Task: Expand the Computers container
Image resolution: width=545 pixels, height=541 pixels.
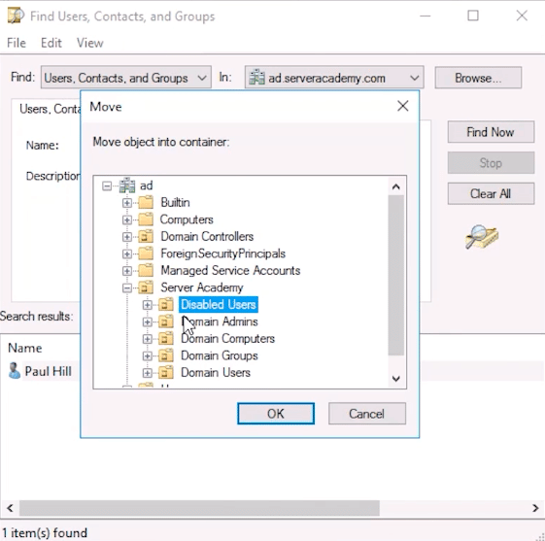Action: click(x=127, y=220)
